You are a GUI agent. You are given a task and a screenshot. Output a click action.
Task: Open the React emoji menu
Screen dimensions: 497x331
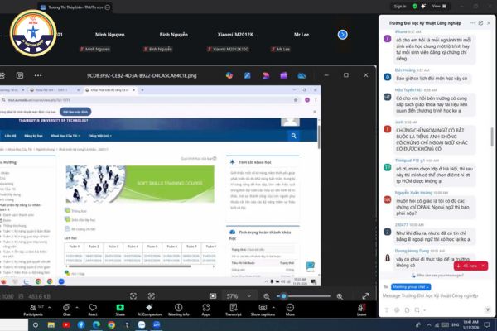tap(93, 308)
